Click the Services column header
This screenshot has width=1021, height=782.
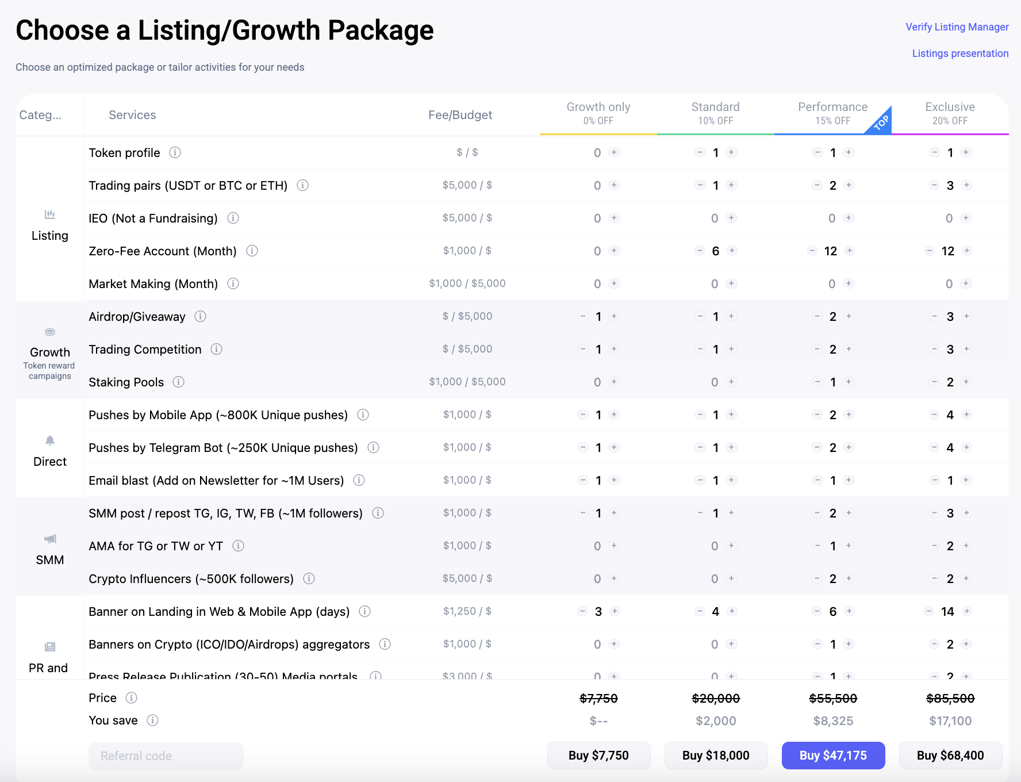(x=132, y=115)
